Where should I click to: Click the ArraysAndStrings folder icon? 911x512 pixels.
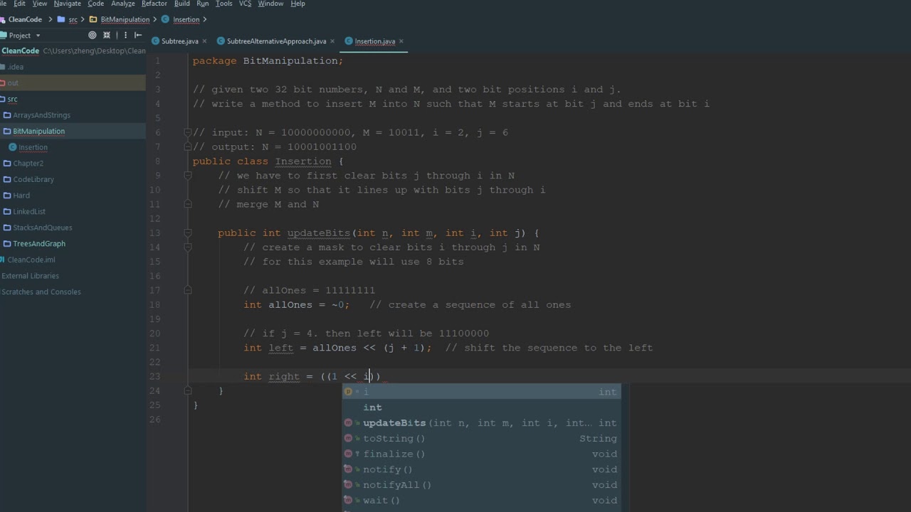[x=7, y=115]
